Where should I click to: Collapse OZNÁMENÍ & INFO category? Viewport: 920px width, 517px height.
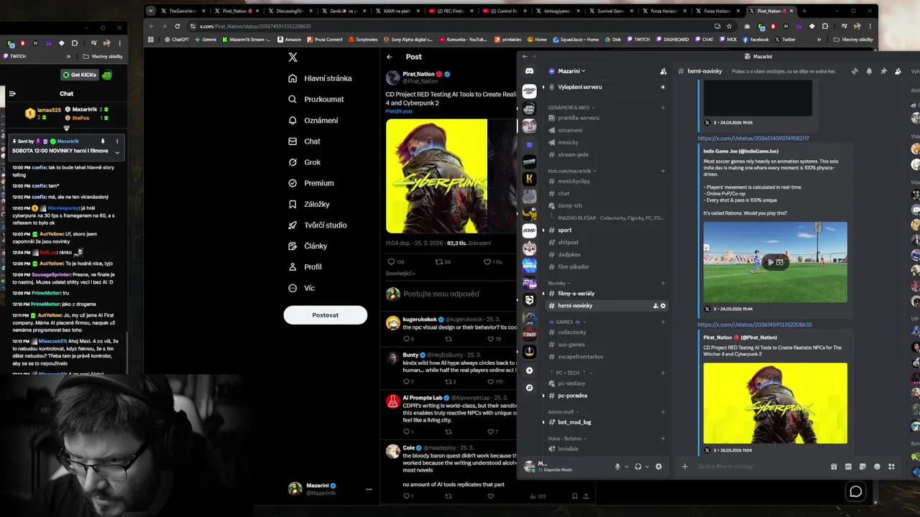click(571, 108)
